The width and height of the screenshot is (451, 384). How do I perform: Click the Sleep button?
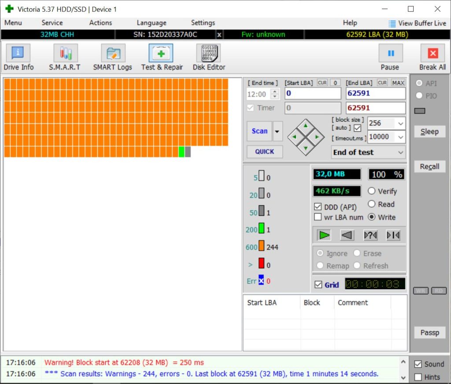pyautogui.click(x=430, y=132)
